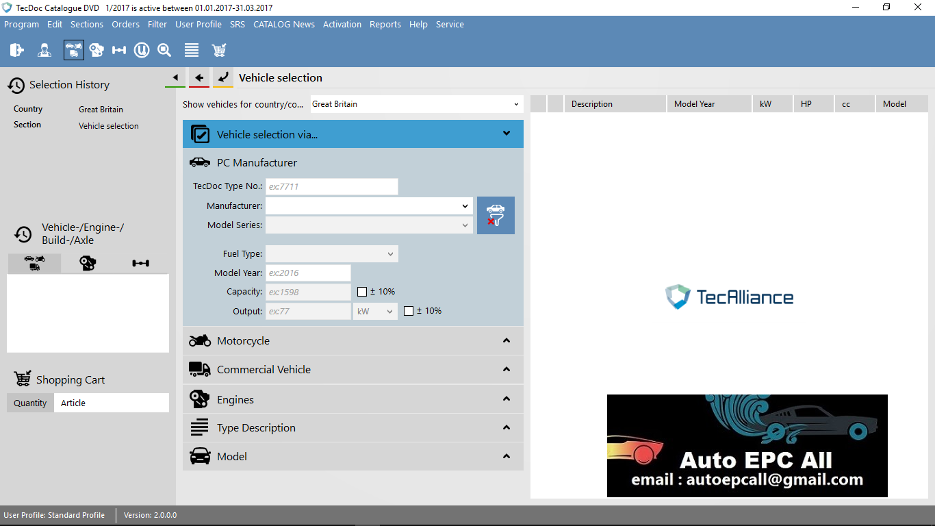Expand the Motorcycle section
The height and width of the screenshot is (526, 935).
coord(507,340)
